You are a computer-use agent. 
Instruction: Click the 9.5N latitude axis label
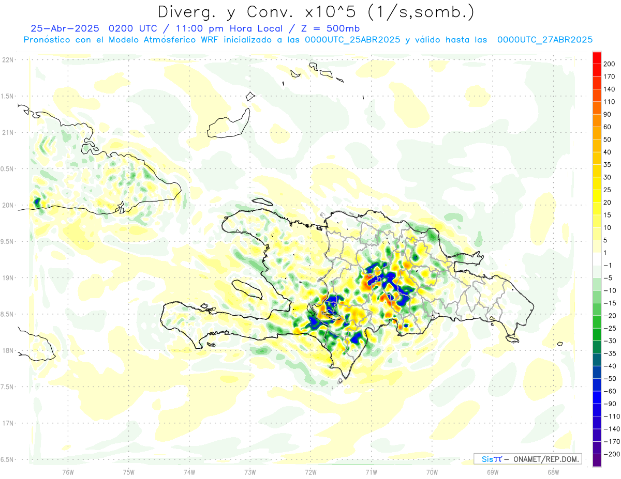pyautogui.click(x=7, y=241)
